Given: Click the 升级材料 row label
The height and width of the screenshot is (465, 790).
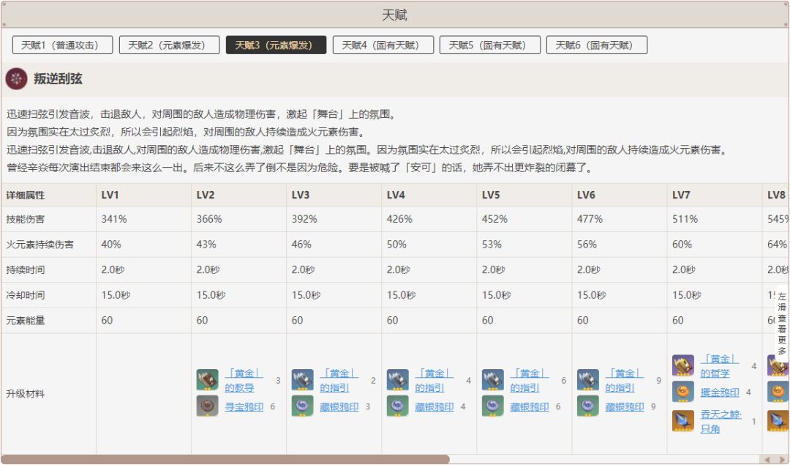Looking at the screenshot, I should click(x=25, y=394).
